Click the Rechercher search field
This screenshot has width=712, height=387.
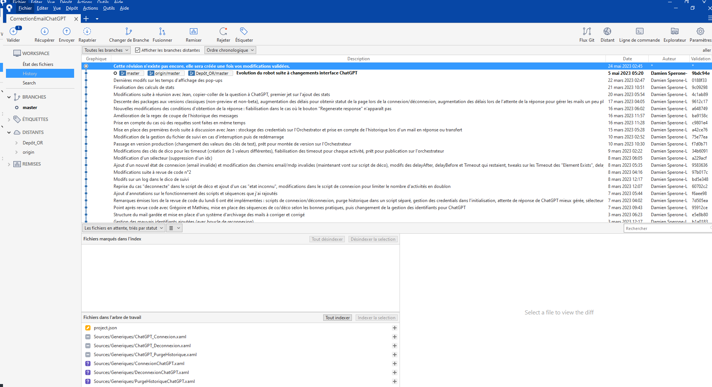coord(667,228)
